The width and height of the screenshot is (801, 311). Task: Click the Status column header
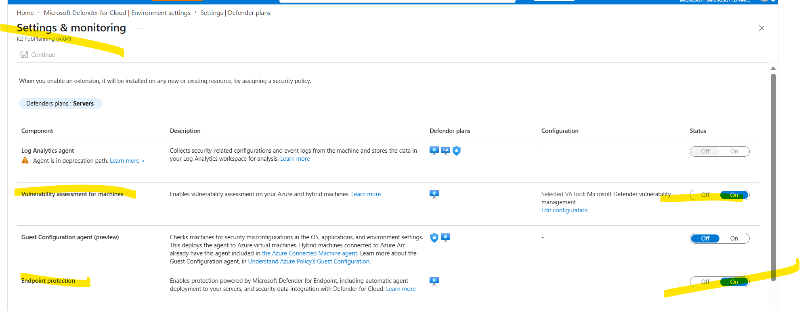tap(698, 131)
